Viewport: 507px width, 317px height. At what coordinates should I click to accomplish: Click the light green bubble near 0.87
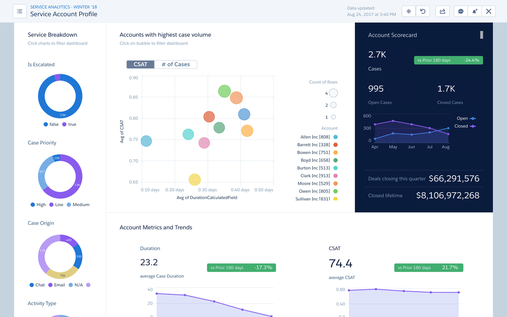click(x=224, y=91)
